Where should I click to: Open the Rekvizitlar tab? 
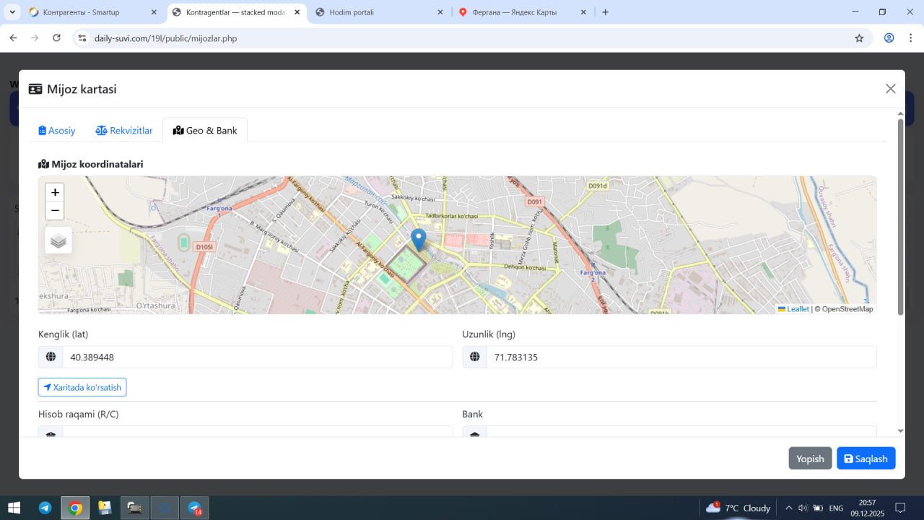click(x=124, y=131)
